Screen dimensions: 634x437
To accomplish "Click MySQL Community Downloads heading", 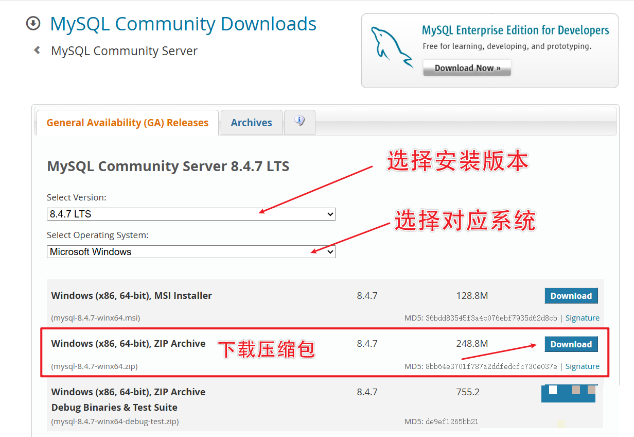I will (183, 24).
